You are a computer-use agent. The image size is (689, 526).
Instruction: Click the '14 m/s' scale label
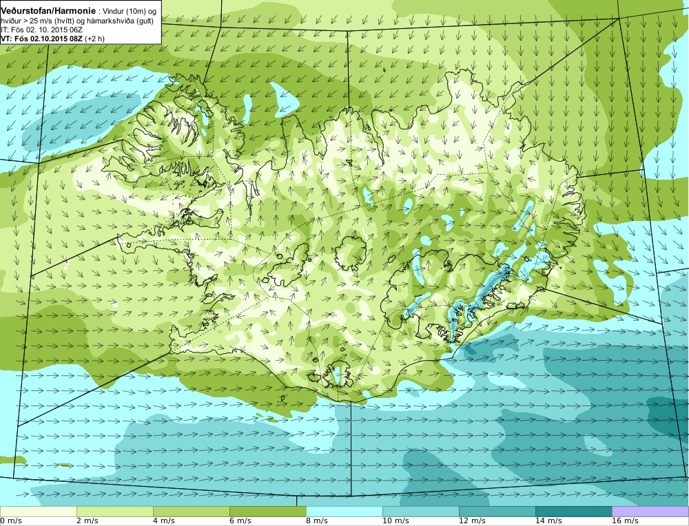pyautogui.click(x=548, y=521)
